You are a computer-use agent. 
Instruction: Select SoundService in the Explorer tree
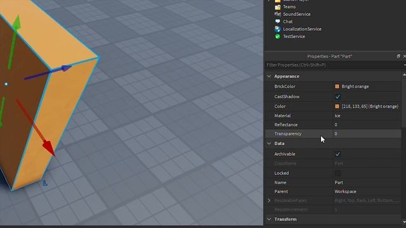[297, 14]
